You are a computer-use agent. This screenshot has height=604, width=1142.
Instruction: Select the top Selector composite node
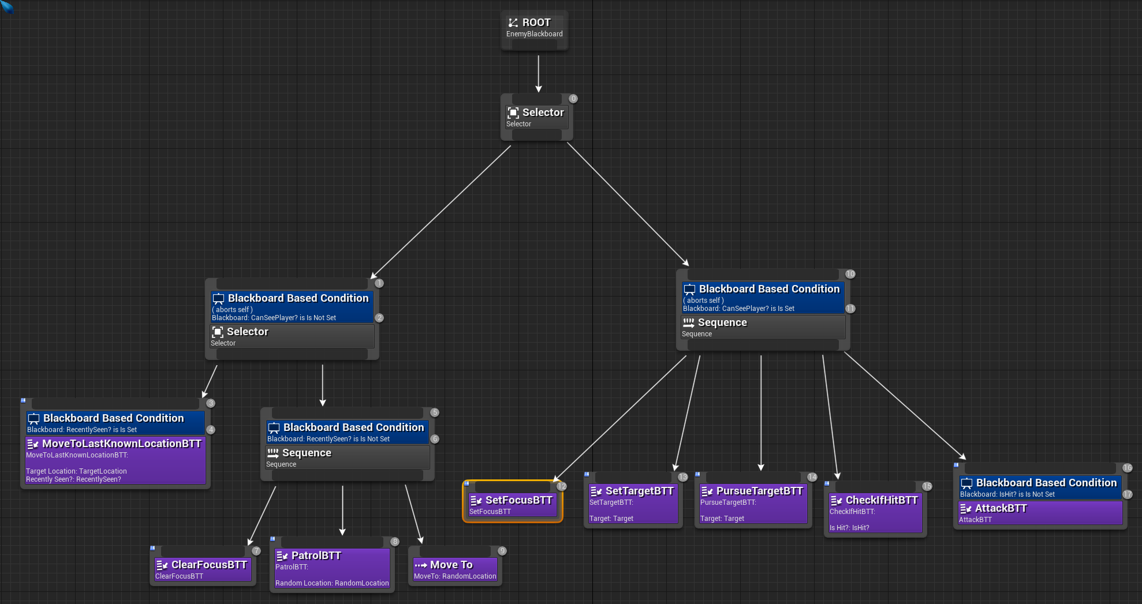(x=537, y=117)
